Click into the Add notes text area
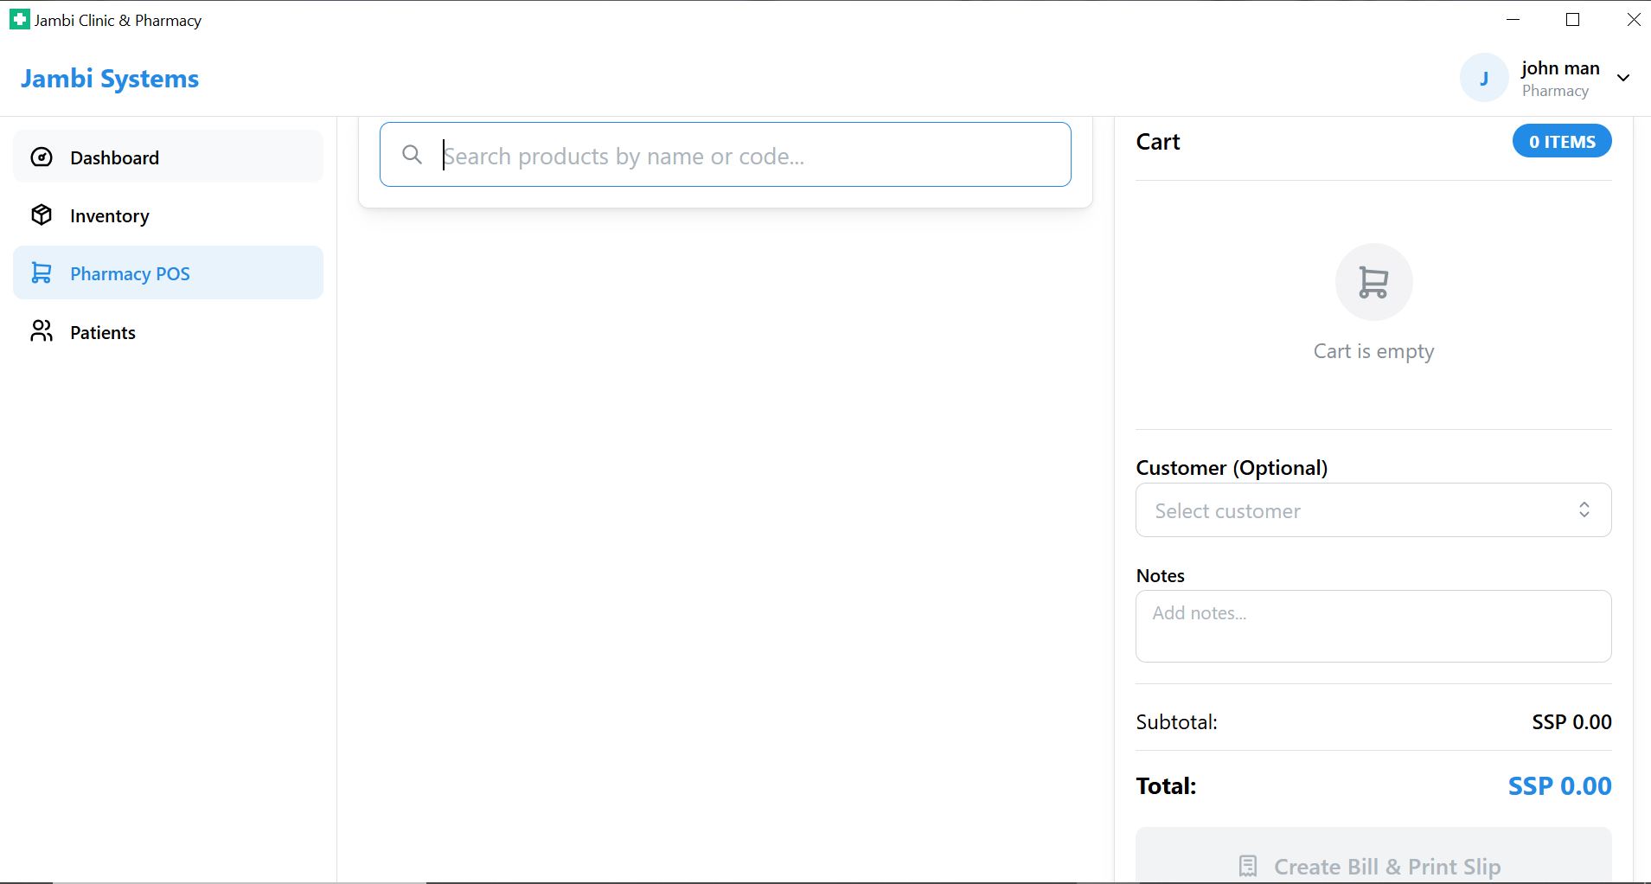This screenshot has width=1651, height=884. pyautogui.click(x=1373, y=626)
